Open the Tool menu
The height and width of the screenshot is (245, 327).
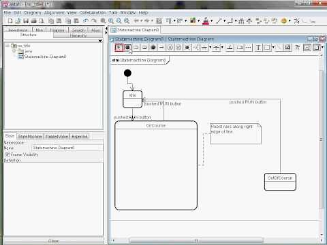pos(113,13)
